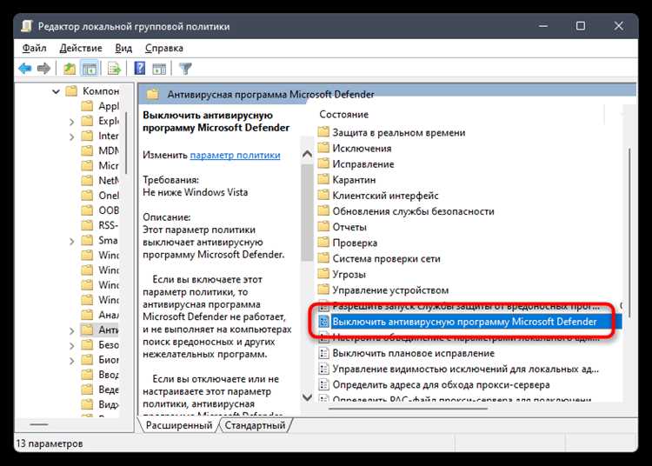Viewport: 652px width, 466px height.
Task: Select Управление видимостью исключений policy
Action: coord(459,369)
